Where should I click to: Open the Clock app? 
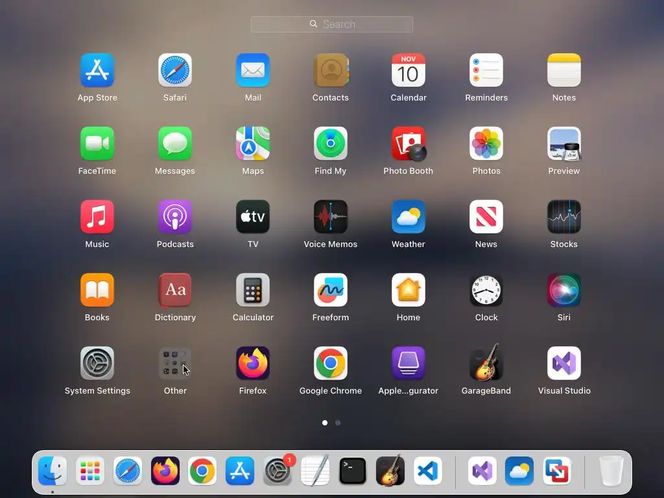tap(486, 290)
